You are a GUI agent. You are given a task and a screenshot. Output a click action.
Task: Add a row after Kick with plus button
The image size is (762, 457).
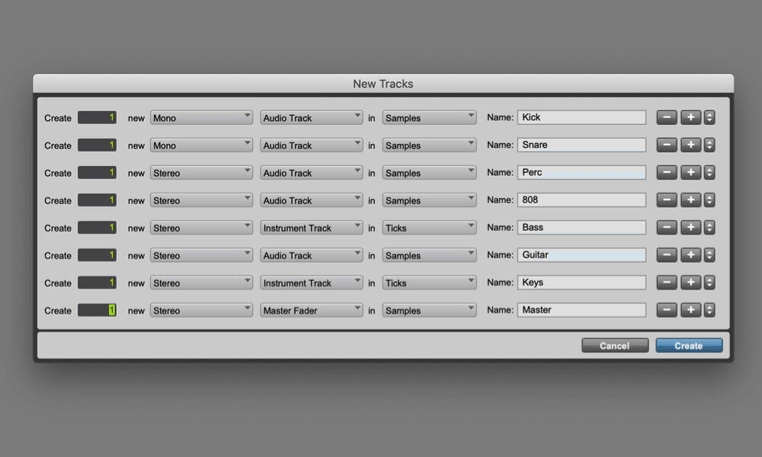690,117
